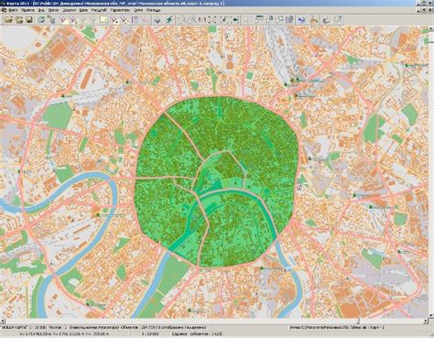Open the Масштаб menu
Screen dimensions: 434x338
tap(99, 10)
